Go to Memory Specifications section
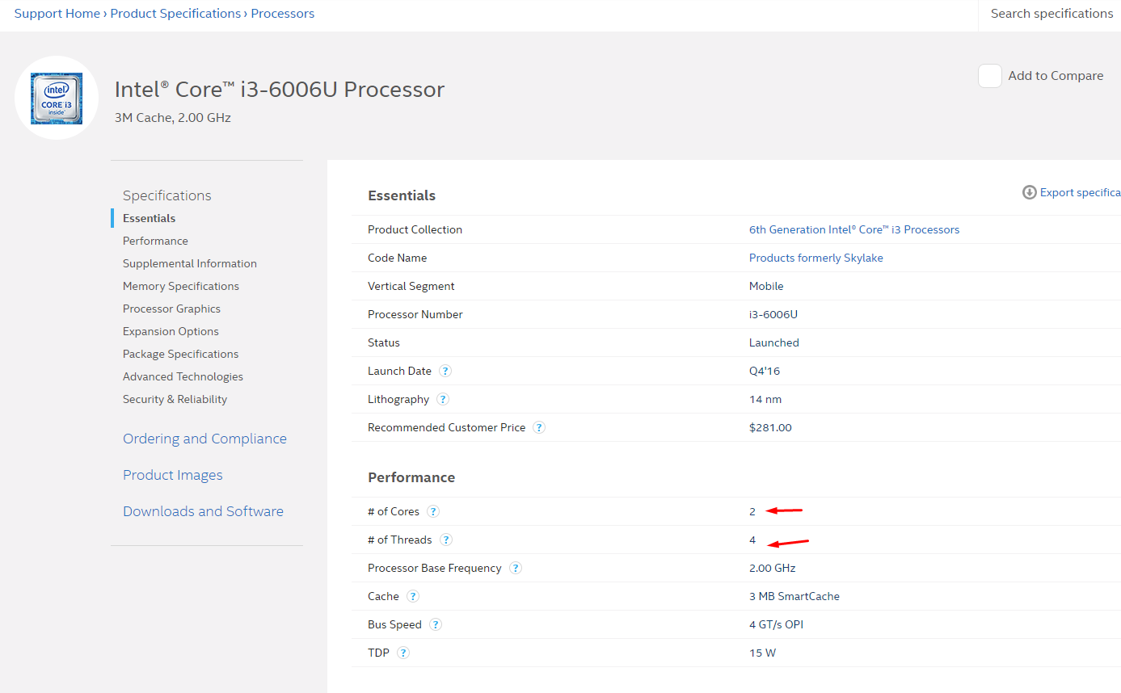Screen dimensions: 1121x693 (x=181, y=286)
